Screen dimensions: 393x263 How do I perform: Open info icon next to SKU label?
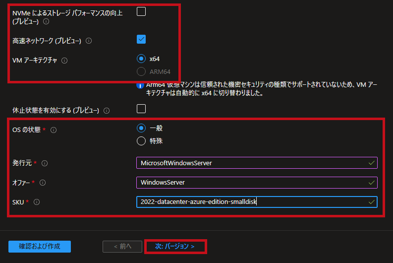coord(37,202)
